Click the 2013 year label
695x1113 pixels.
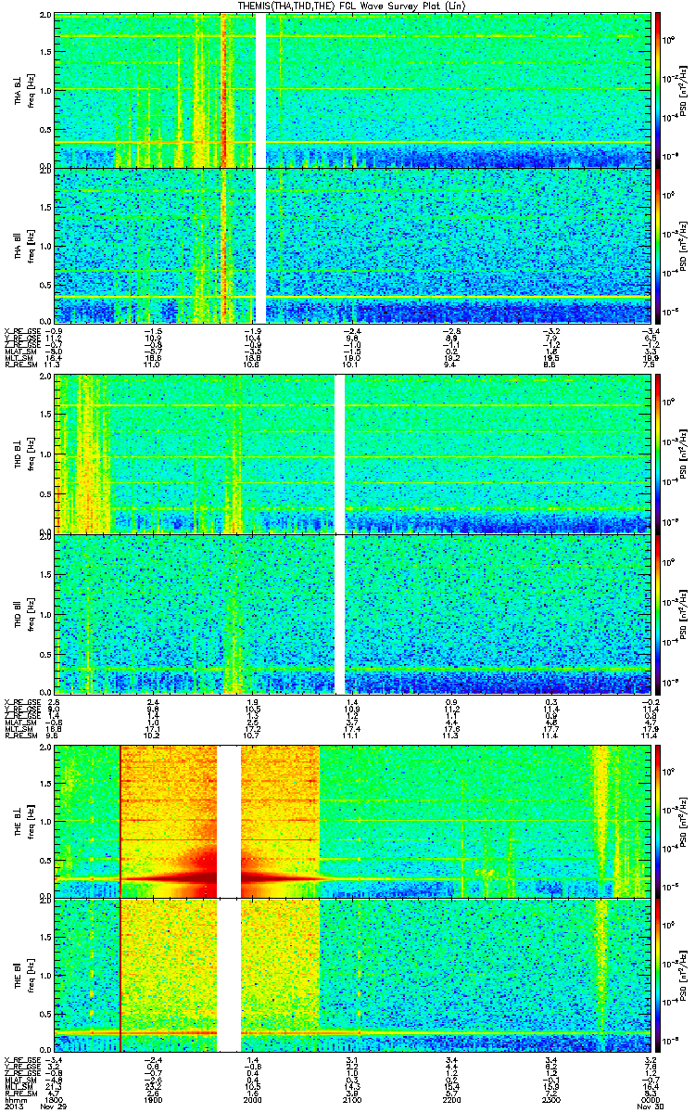click(13, 1107)
